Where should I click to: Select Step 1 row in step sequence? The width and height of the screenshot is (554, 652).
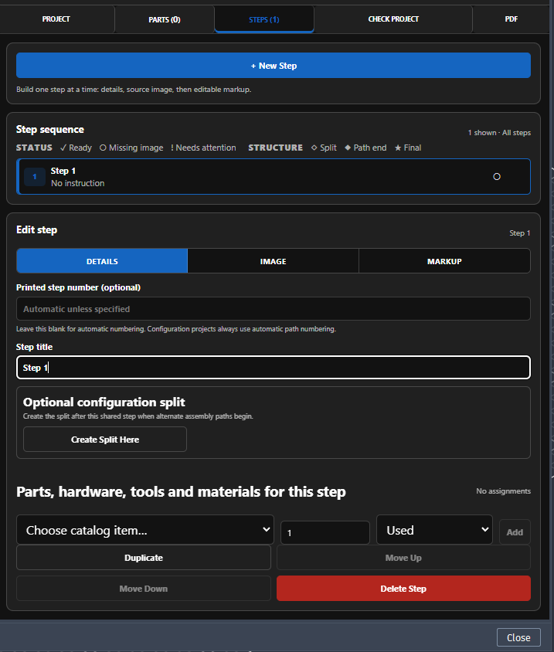(x=274, y=177)
